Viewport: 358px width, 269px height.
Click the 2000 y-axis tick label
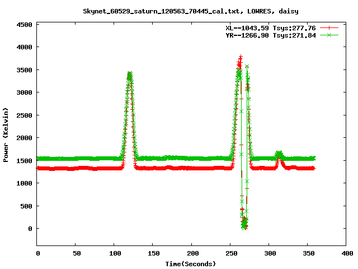click(x=24, y=138)
